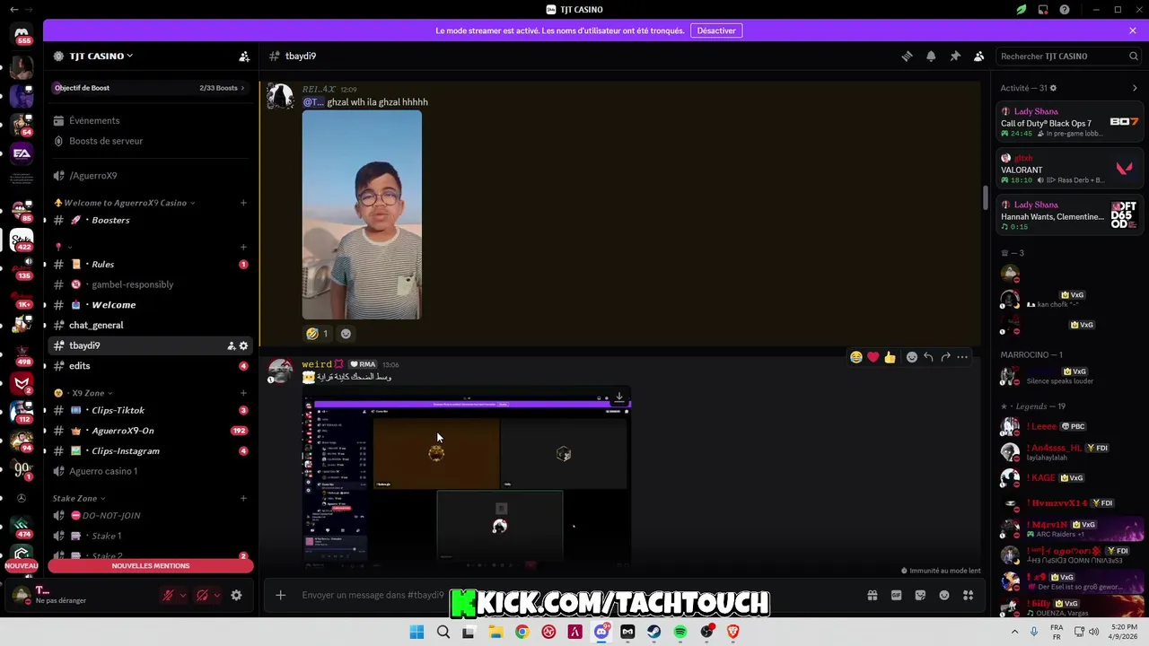Click the tbaydi9 create invite icon
Screen dimensions: 1149x646
point(231,345)
